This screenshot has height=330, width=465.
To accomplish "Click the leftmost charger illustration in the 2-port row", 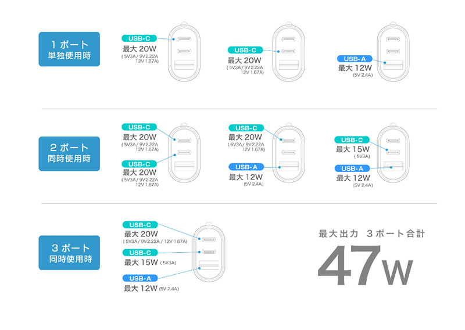I will (186, 157).
